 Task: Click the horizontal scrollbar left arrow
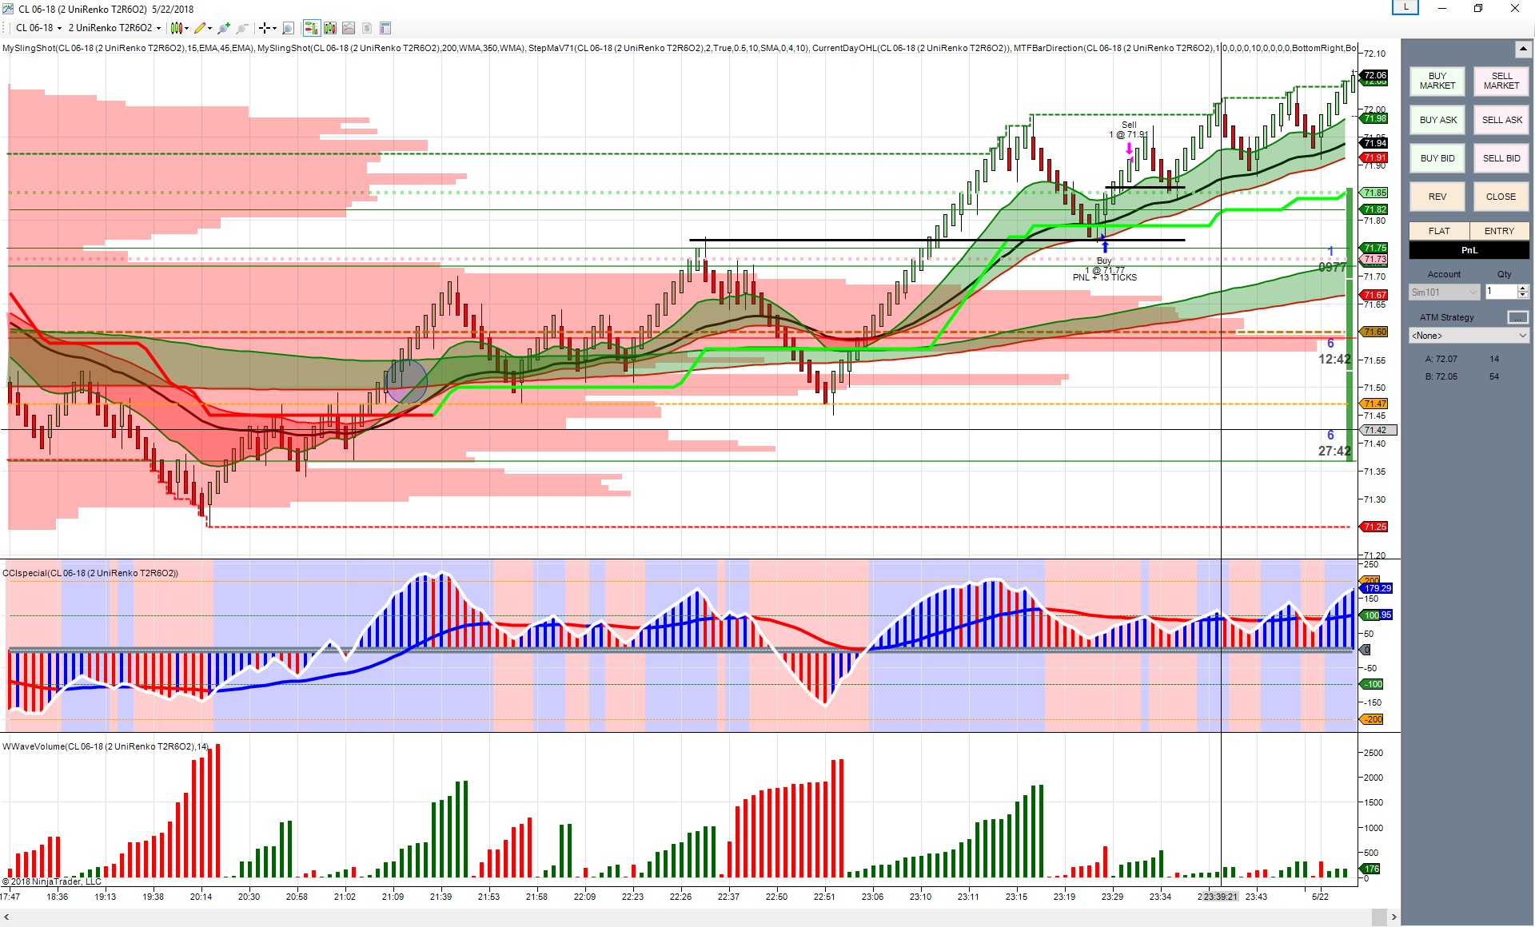(6, 917)
